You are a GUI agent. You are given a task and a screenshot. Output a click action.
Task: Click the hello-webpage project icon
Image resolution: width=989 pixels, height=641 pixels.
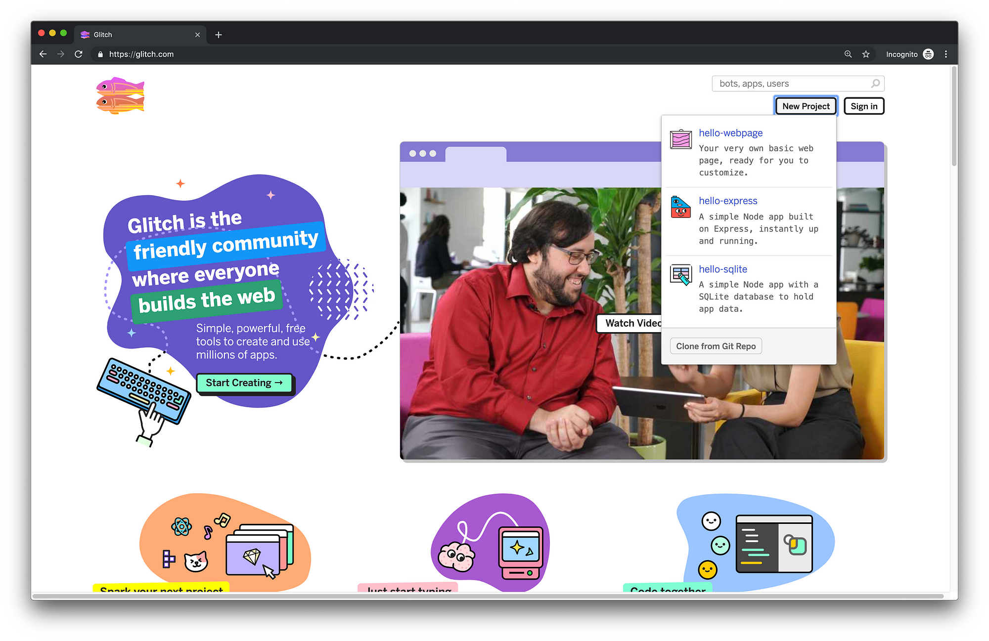point(681,139)
